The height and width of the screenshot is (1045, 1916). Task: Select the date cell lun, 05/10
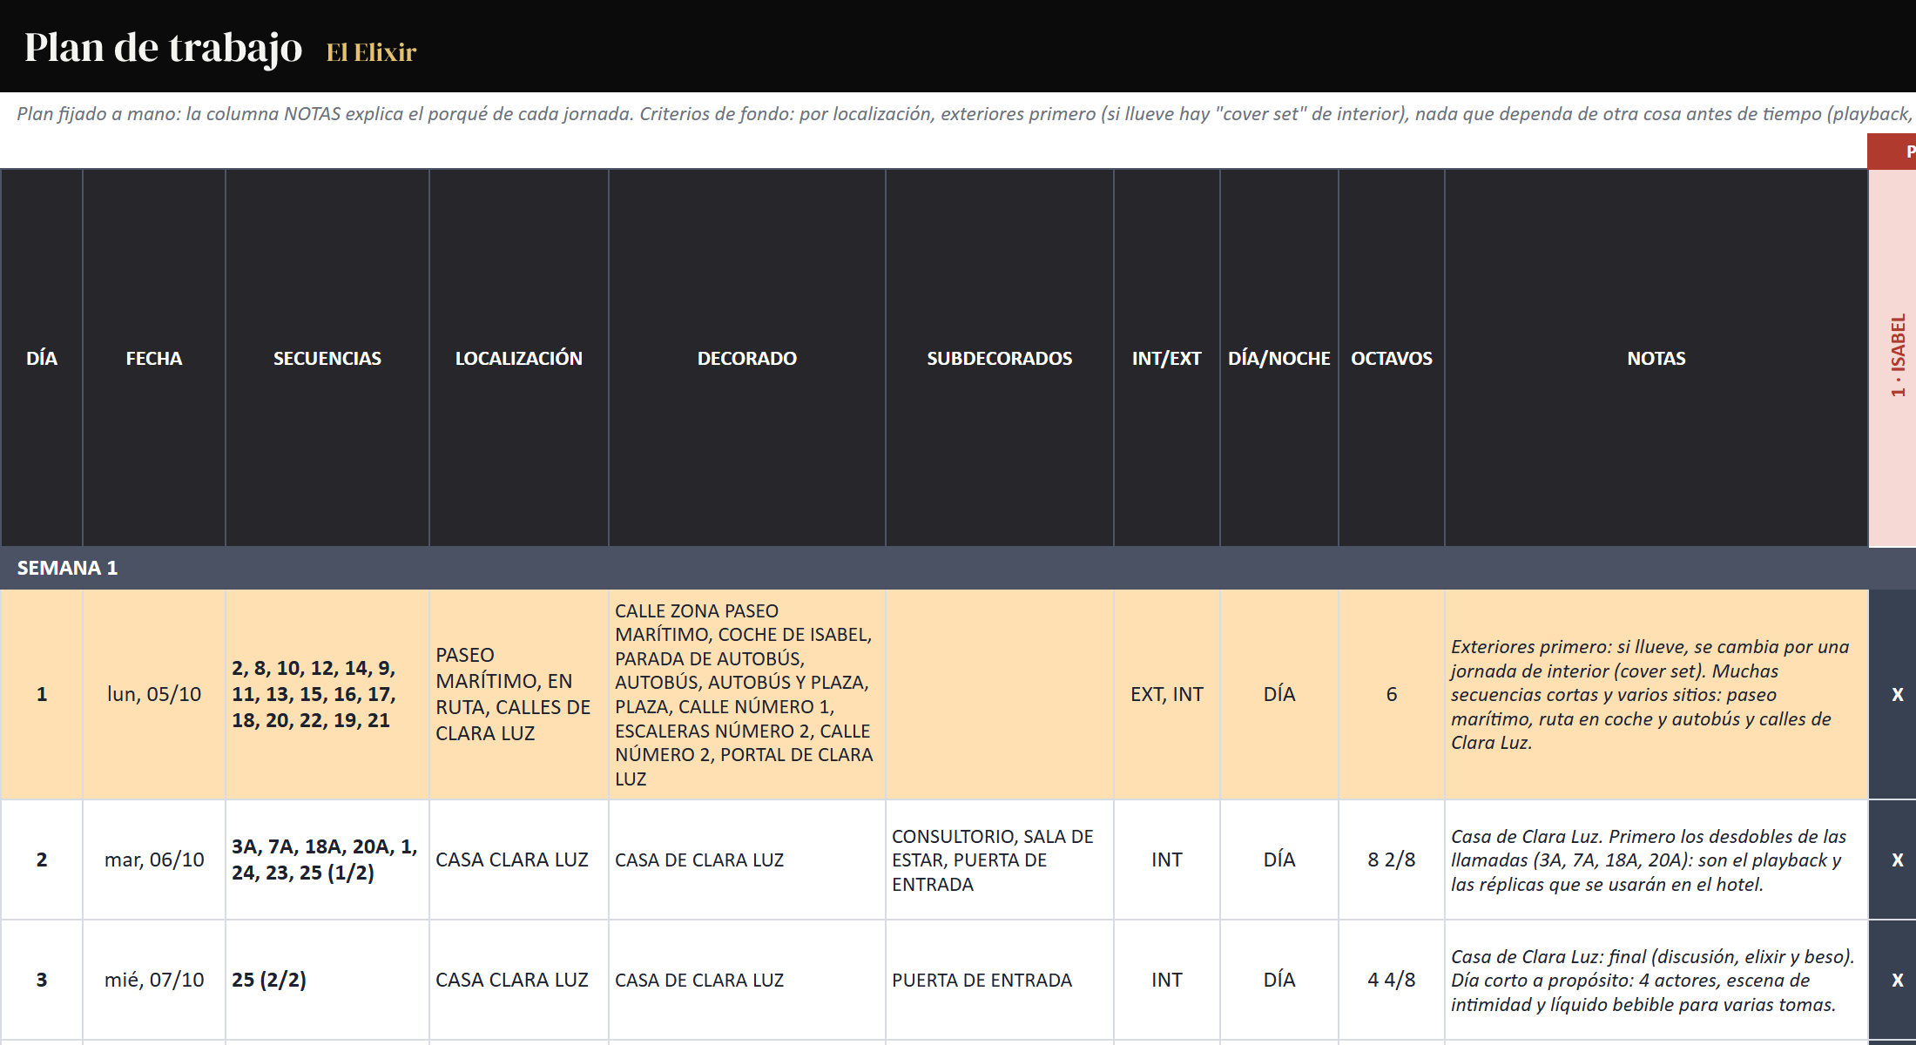click(x=154, y=694)
